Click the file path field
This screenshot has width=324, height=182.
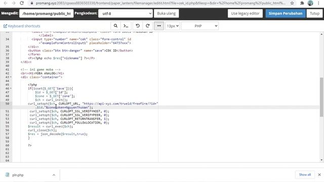[x=46, y=14]
